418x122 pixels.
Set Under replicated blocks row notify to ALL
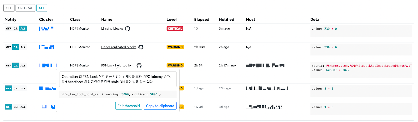tap(23, 47)
